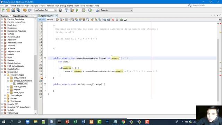Expand the Test Packages node
Viewport: 222px width, 125px height.
5,95
